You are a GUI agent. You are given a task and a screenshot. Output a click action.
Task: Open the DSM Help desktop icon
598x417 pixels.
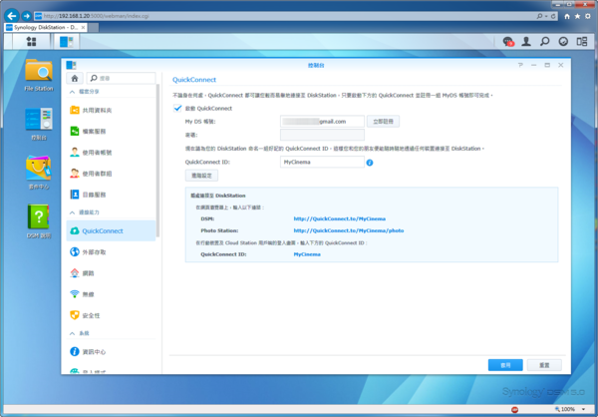pos(39,219)
